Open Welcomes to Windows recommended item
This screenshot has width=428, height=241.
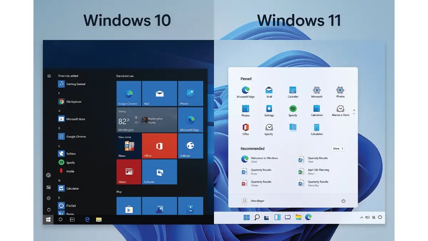(260, 159)
